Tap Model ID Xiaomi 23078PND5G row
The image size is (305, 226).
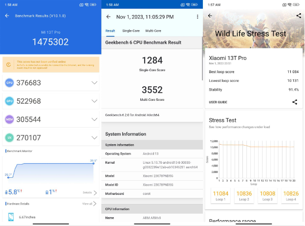click(152, 185)
